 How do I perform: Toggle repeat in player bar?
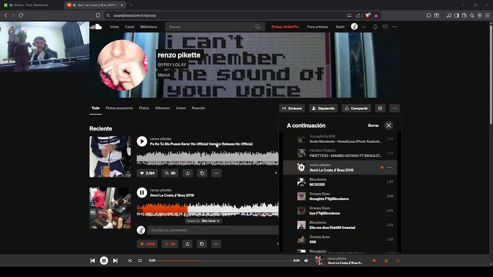[140, 260]
